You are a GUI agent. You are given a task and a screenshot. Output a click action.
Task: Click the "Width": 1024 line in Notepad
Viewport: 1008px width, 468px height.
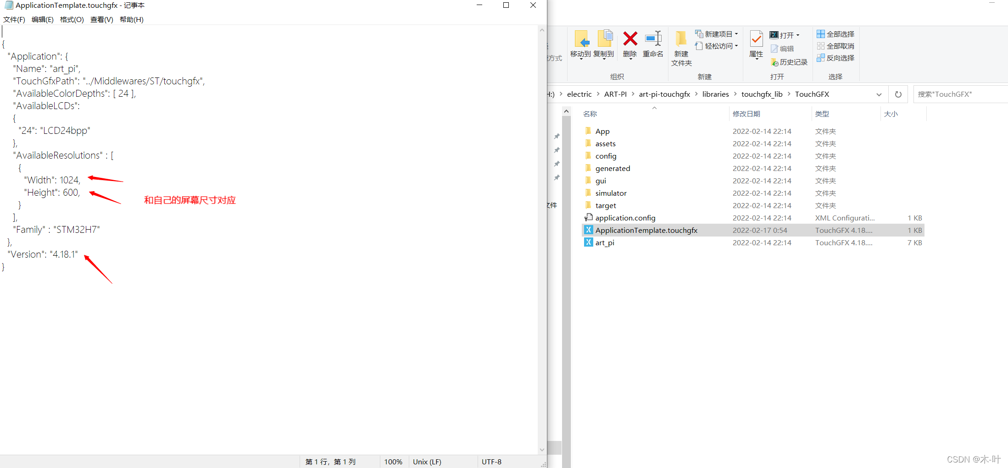52,180
